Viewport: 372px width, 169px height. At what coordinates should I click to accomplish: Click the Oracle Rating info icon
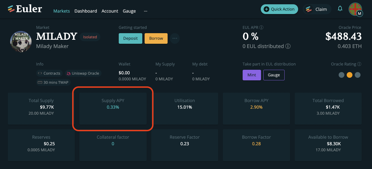pos(359,64)
